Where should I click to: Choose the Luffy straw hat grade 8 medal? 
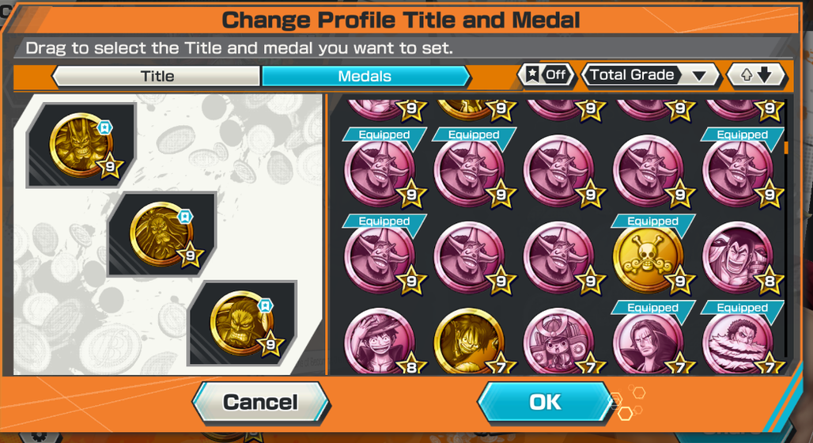380,341
